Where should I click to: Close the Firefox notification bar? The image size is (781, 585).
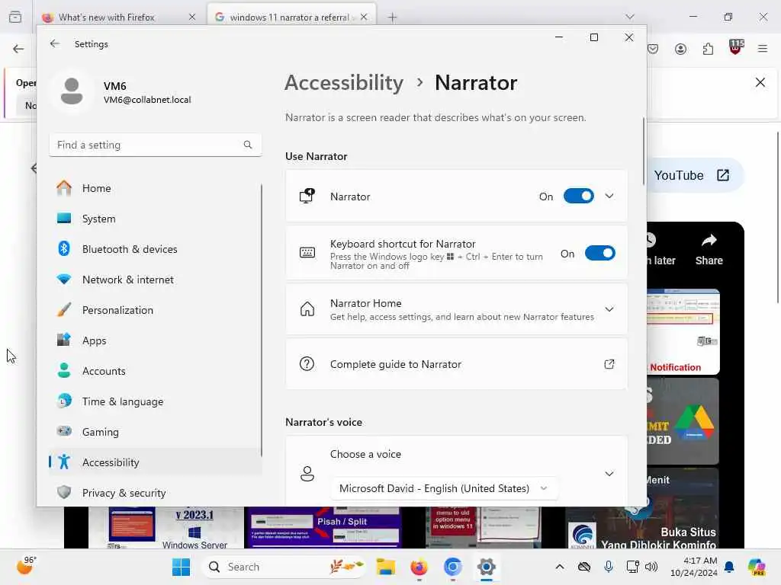(760, 82)
